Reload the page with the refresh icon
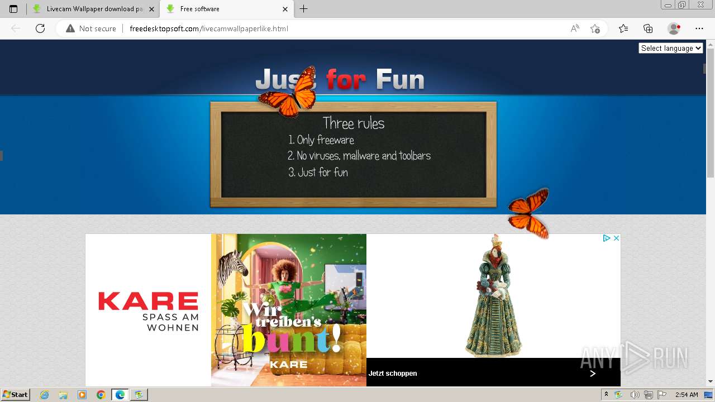715x402 pixels. pyautogui.click(x=40, y=28)
